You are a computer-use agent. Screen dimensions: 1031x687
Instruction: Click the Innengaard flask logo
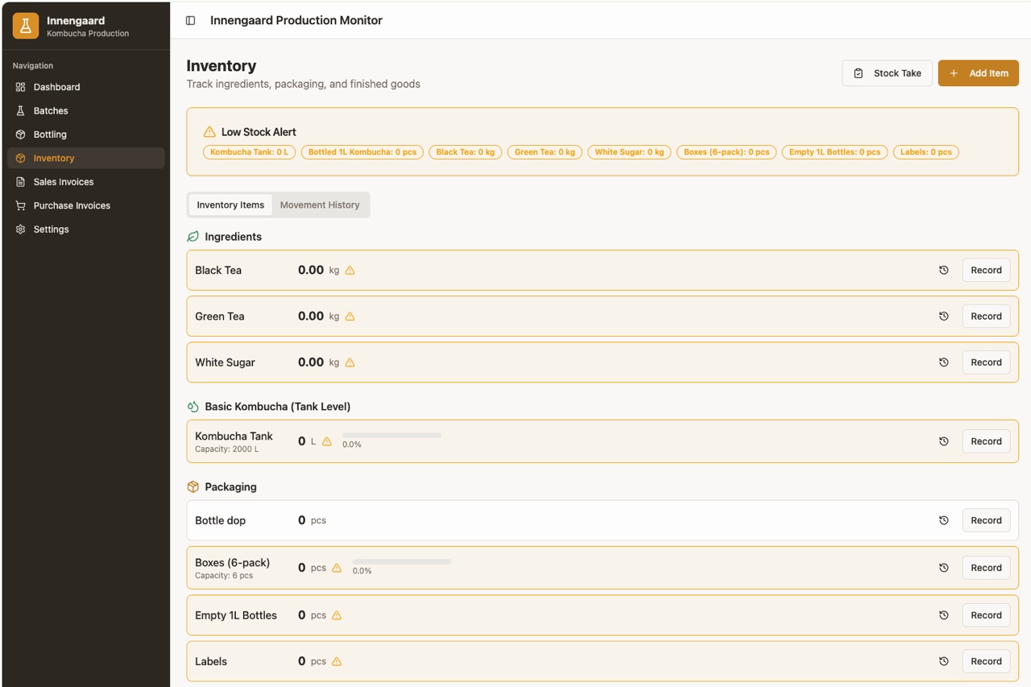click(25, 25)
